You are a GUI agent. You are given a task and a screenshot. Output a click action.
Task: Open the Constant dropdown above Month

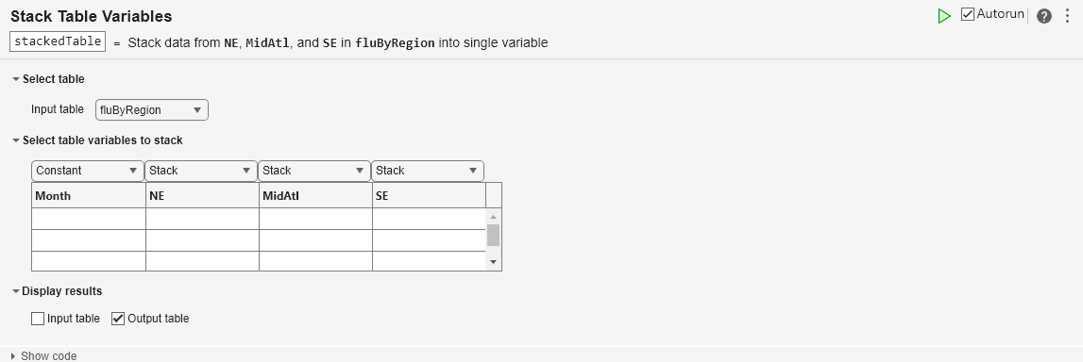click(88, 171)
